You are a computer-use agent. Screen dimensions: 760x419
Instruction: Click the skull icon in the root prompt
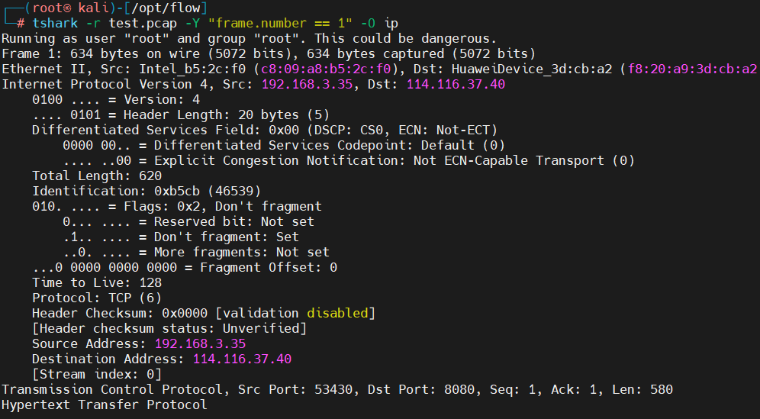67,8
